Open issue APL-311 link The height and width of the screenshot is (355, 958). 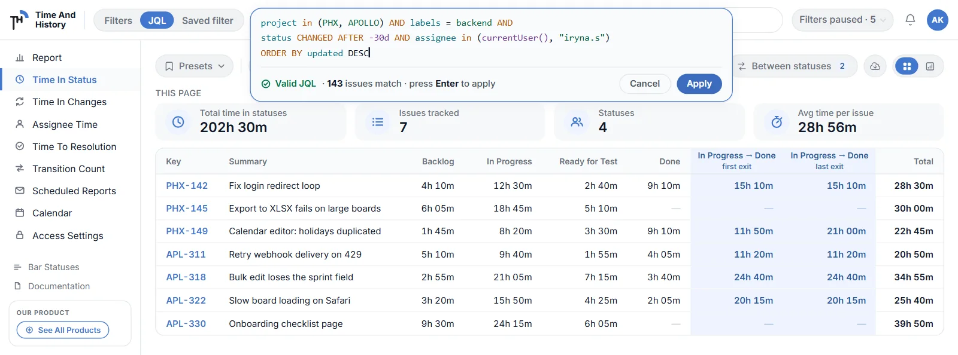pos(186,255)
